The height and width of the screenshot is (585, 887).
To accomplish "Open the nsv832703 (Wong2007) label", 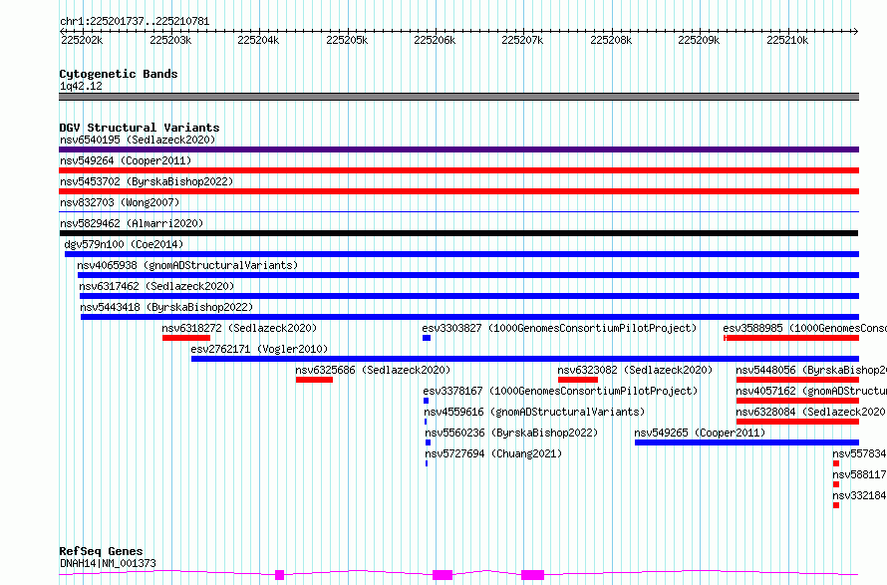I will click(x=120, y=202).
